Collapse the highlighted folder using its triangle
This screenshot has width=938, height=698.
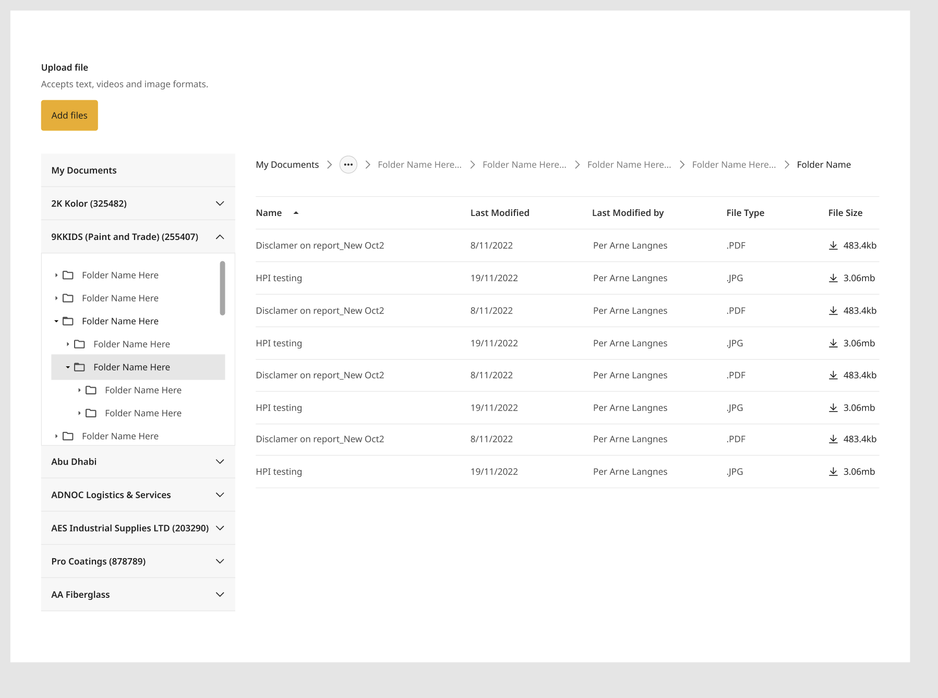[68, 367]
